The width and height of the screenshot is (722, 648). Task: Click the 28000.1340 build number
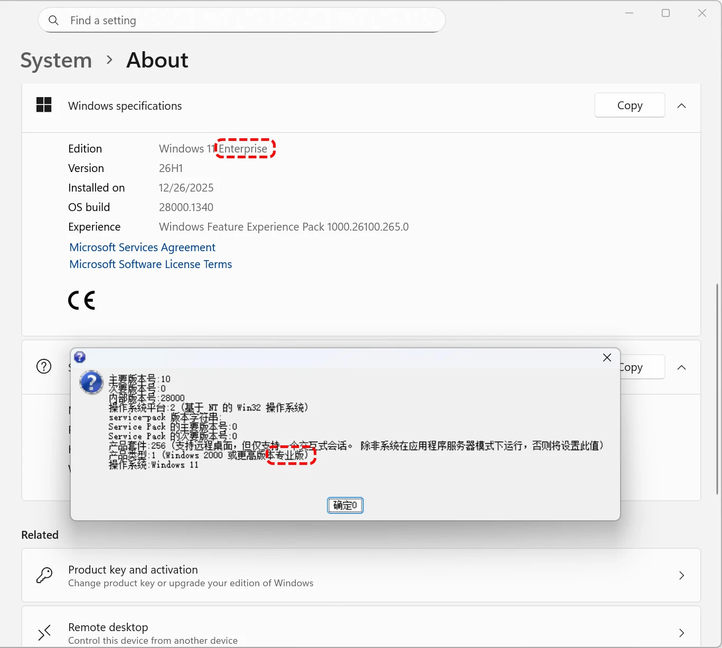pos(186,207)
